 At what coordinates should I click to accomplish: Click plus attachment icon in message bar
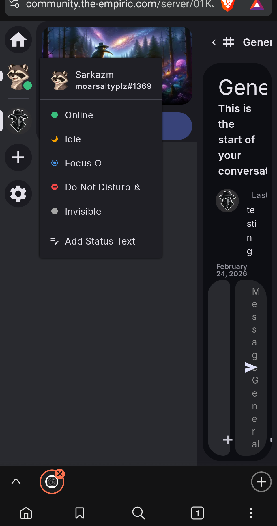(x=228, y=440)
